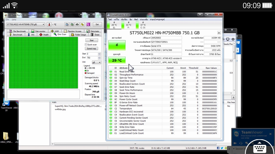Image resolution: width=275 pixels, height=154 pixels.
Task: Open the Random Access tab
Action: tap(72, 31)
